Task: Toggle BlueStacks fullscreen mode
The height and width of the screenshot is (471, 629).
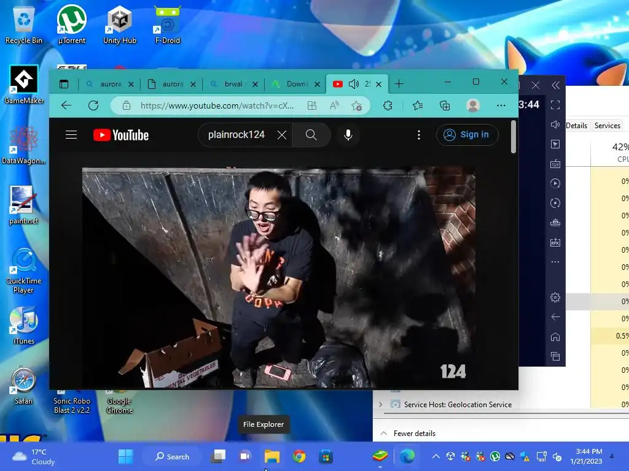Action: coord(555,105)
